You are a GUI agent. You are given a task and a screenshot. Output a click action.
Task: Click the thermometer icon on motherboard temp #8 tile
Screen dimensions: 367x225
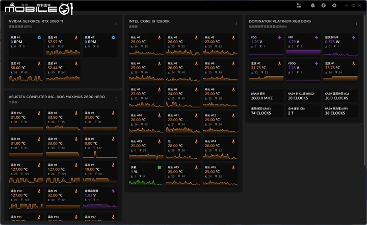(76, 165)
